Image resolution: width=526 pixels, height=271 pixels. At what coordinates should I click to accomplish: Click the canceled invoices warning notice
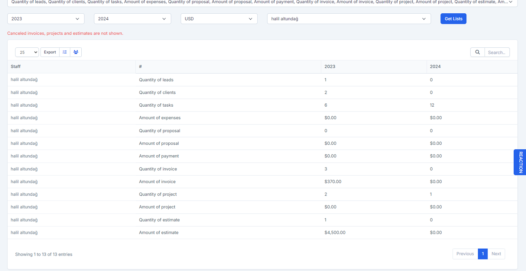pos(65,34)
